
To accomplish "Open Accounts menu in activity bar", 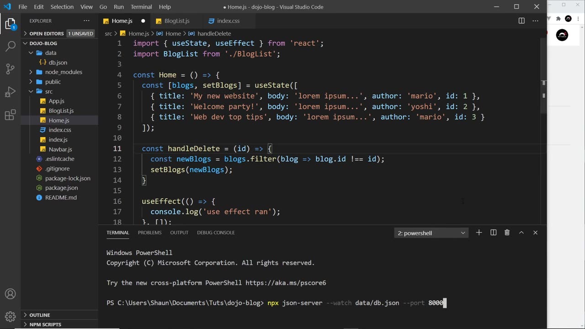I will pos(10,294).
